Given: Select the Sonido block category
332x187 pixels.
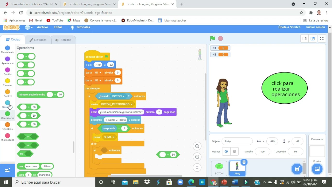Looking at the screenshot, I should pyautogui.click(x=8, y=71).
